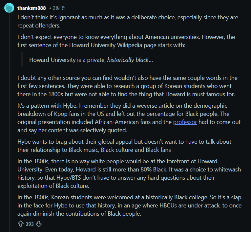
Task: Click the dot separator before the timestamp
Action: tap(50, 8)
